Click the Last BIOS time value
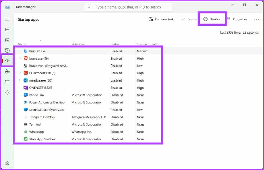 click(251, 32)
